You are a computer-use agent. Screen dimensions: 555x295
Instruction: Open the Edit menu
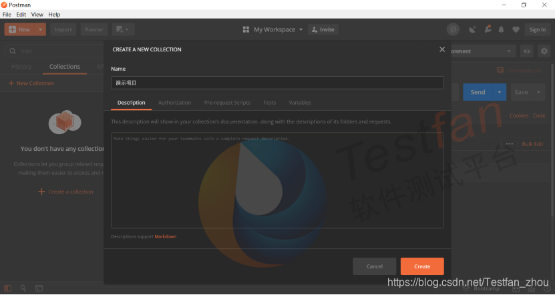[x=21, y=15]
